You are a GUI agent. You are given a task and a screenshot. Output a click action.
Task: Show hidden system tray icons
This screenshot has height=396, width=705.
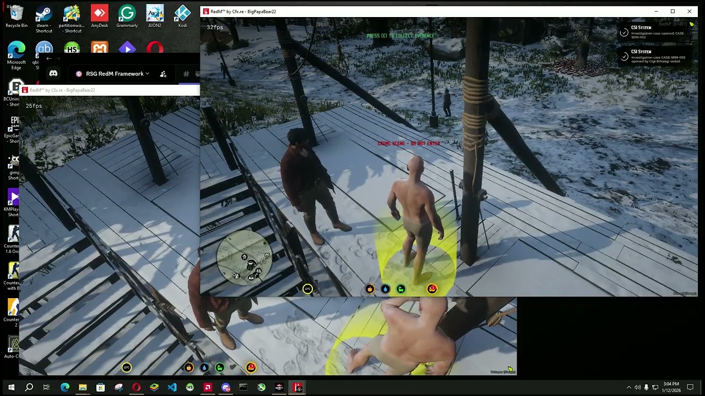click(x=628, y=387)
